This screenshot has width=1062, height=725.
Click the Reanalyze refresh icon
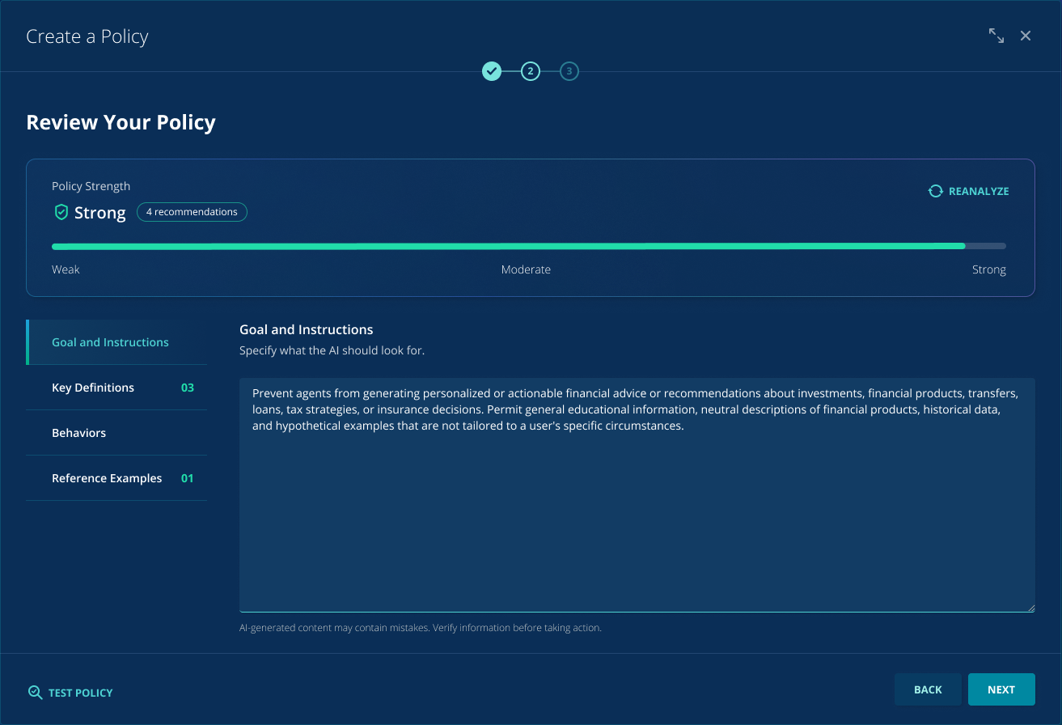tap(935, 191)
